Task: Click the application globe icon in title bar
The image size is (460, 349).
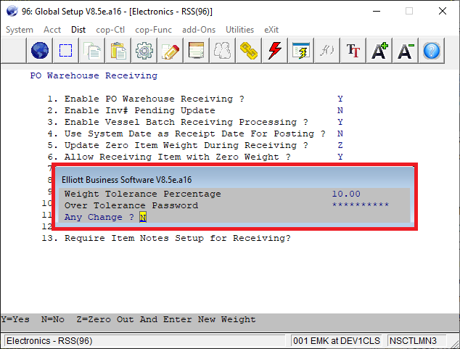Action: 12,11
